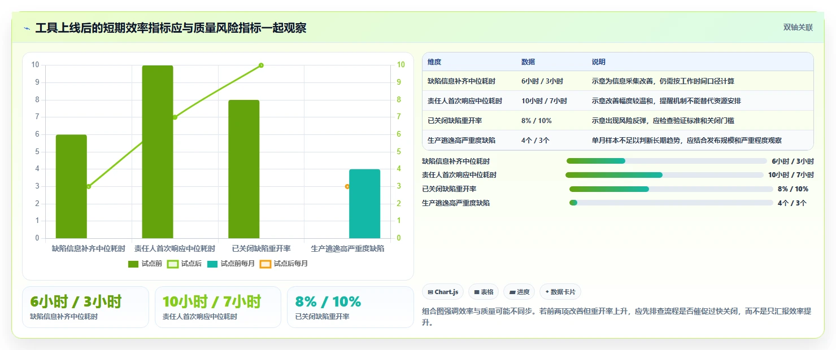This screenshot has width=836, height=350.
Task: Click the 生产逃逸高严重度缺陷 progress bar
Action: coord(671,203)
